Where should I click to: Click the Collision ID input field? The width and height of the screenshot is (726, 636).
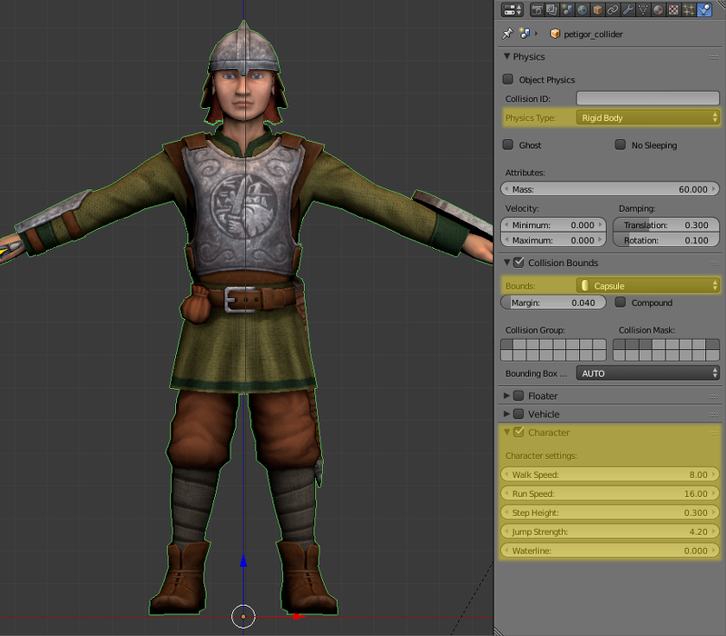pos(648,98)
